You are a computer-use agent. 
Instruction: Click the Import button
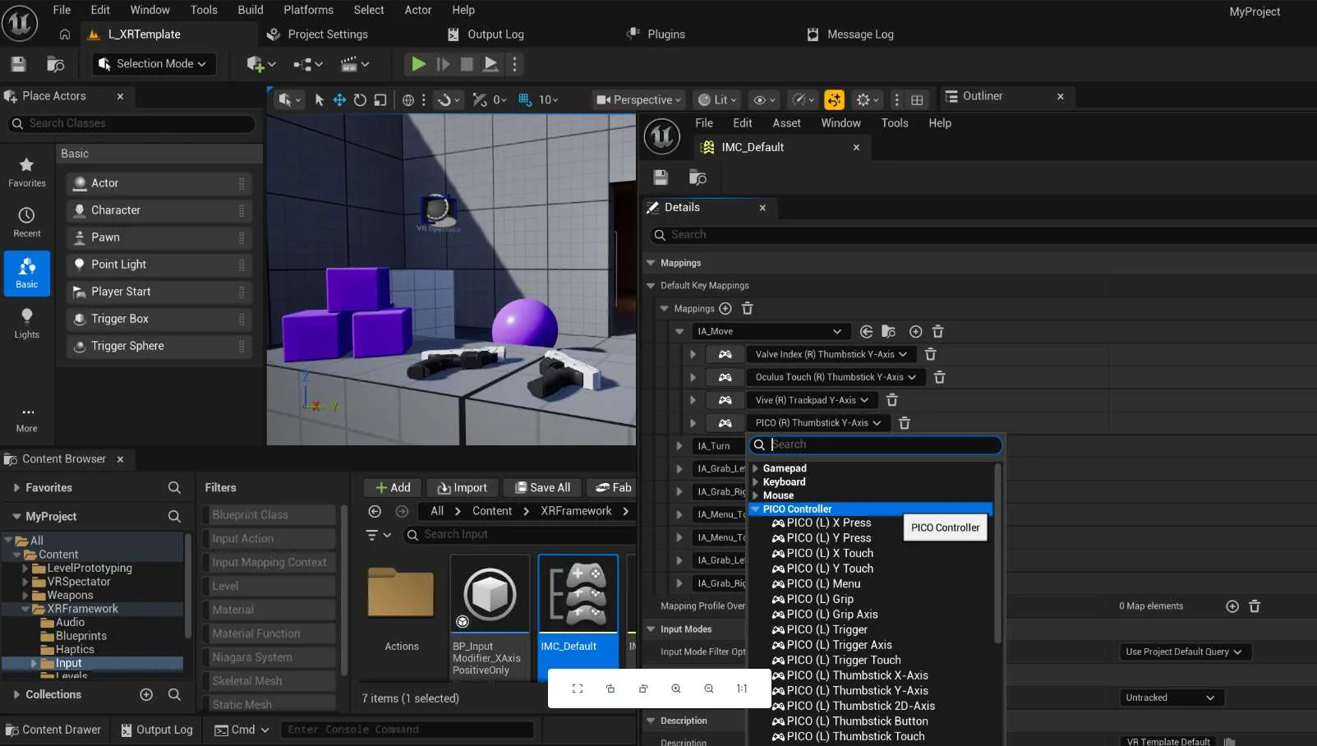click(x=463, y=488)
